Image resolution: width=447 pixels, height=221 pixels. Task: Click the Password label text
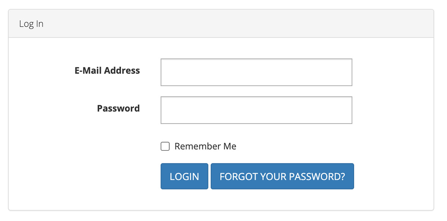118,108
